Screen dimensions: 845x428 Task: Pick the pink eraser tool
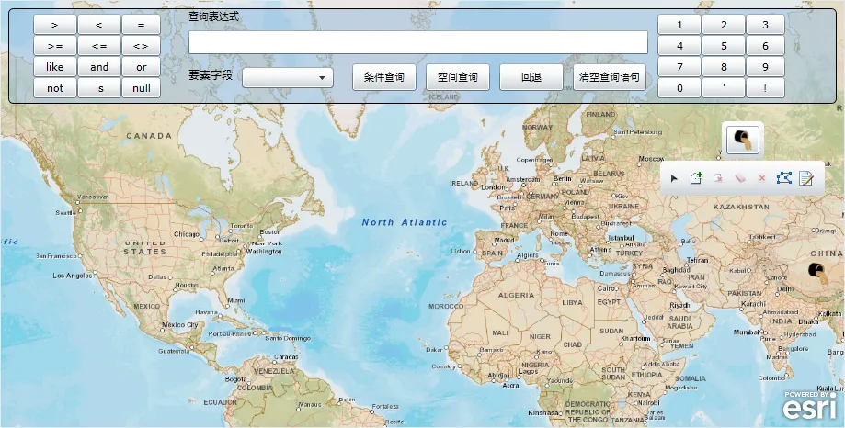740,178
